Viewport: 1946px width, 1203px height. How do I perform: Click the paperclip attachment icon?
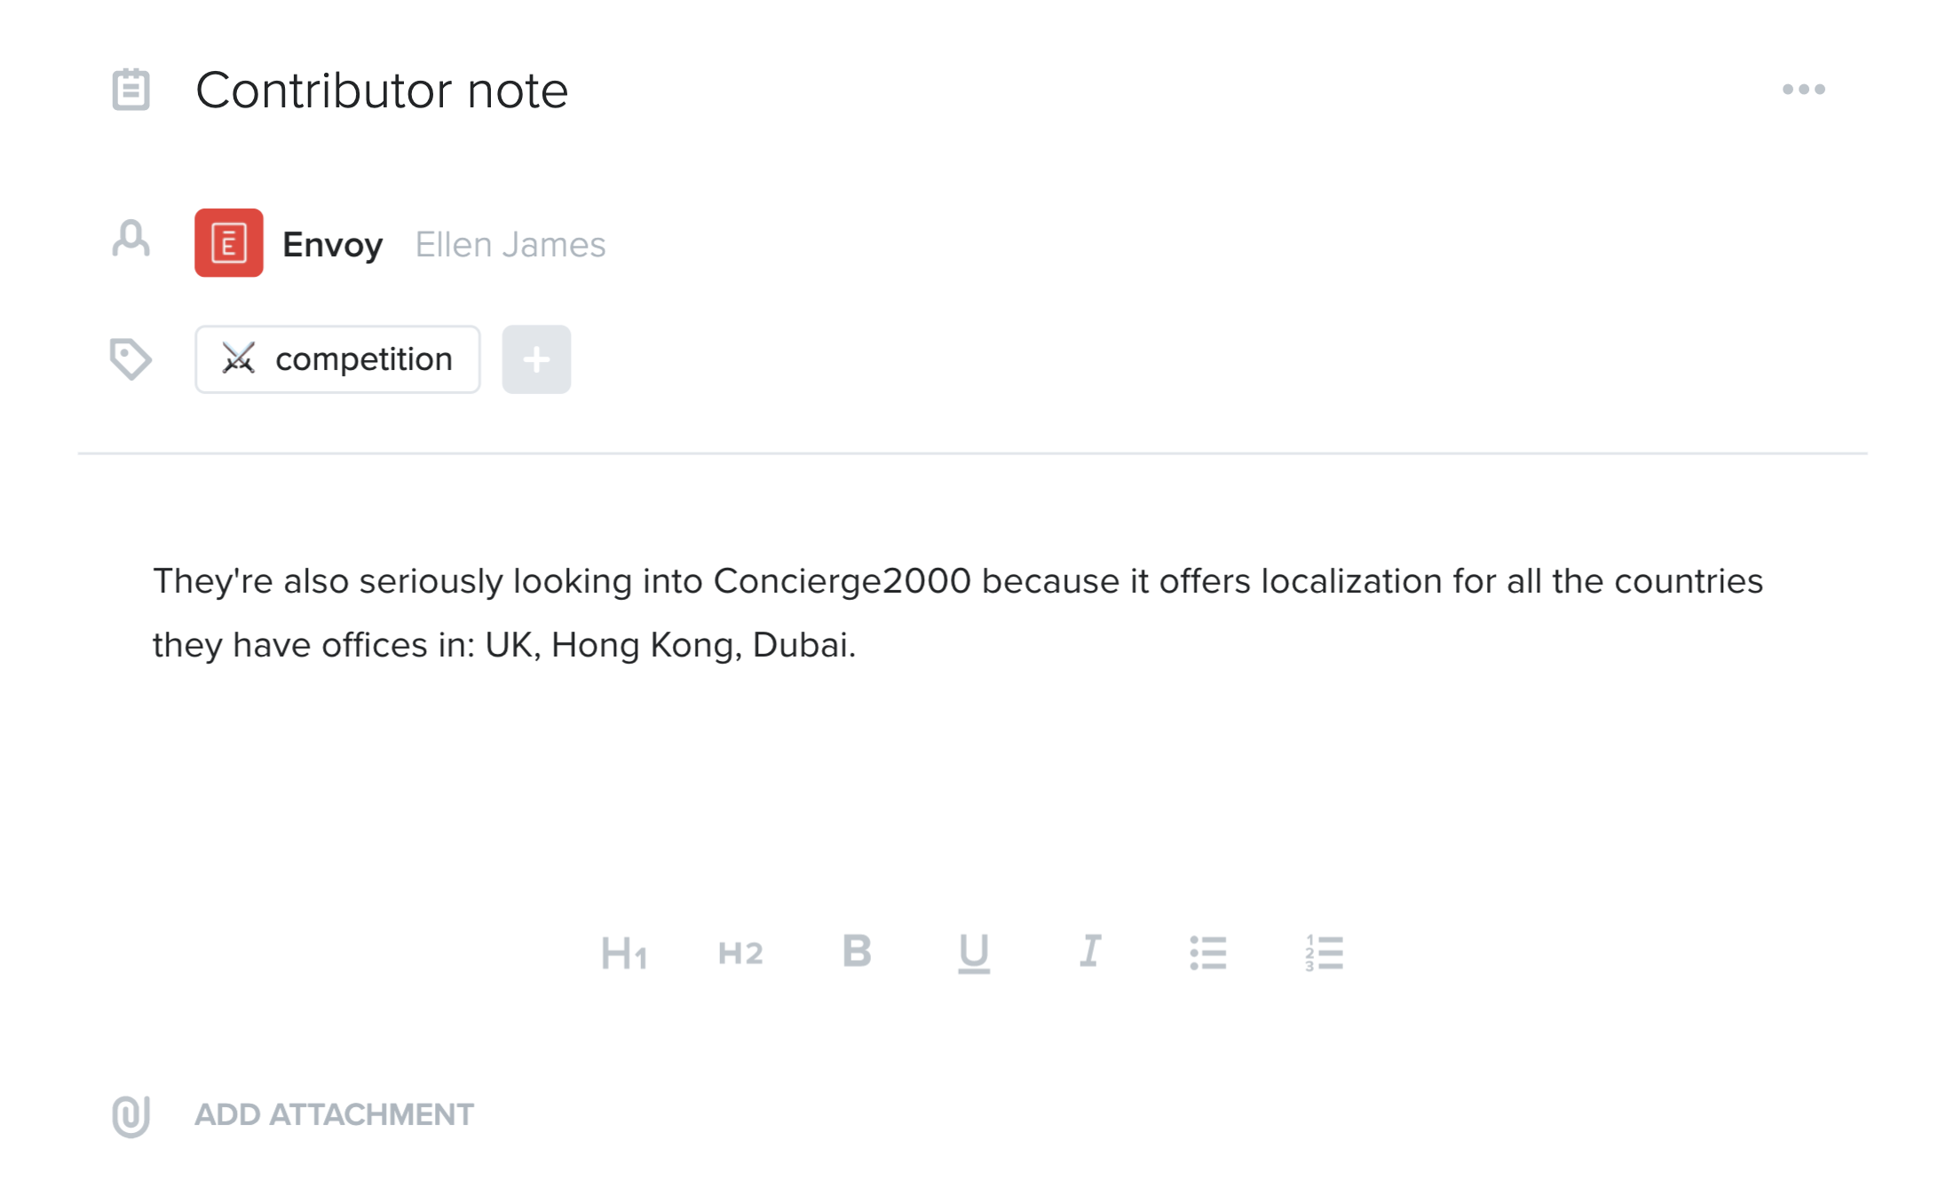click(x=131, y=1115)
